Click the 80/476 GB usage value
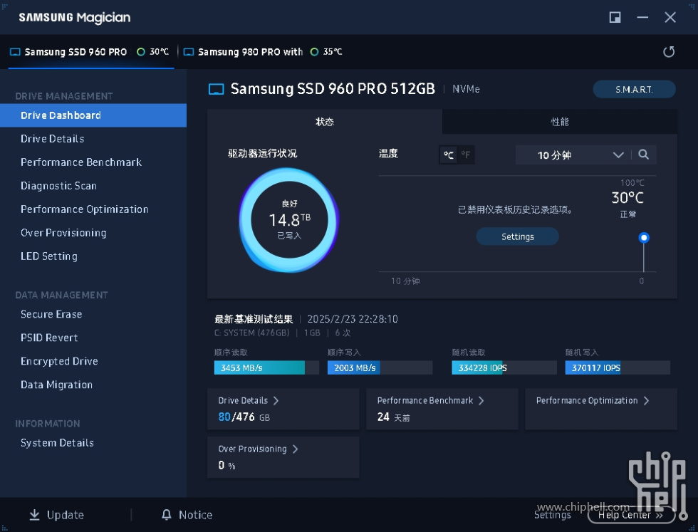Screen dimensions: 698x532 point(244,417)
